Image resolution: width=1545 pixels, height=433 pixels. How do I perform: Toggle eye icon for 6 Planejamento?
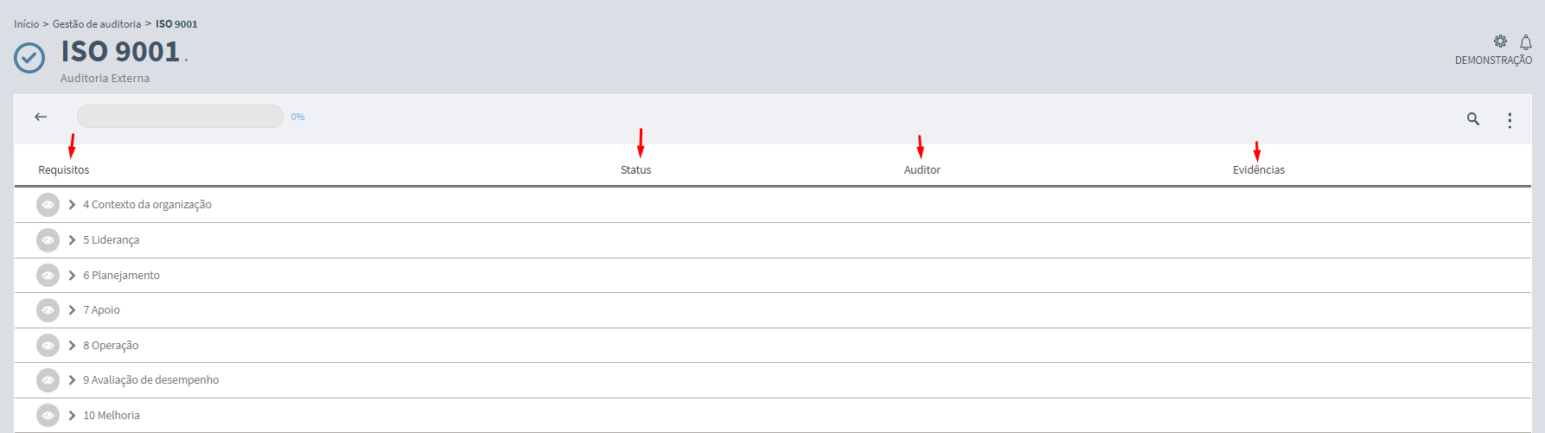48,276
